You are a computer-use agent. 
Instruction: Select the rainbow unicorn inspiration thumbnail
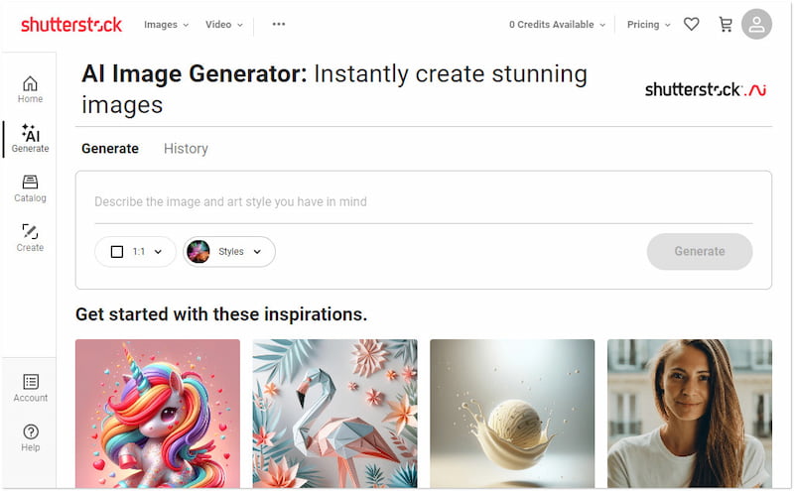158,413
